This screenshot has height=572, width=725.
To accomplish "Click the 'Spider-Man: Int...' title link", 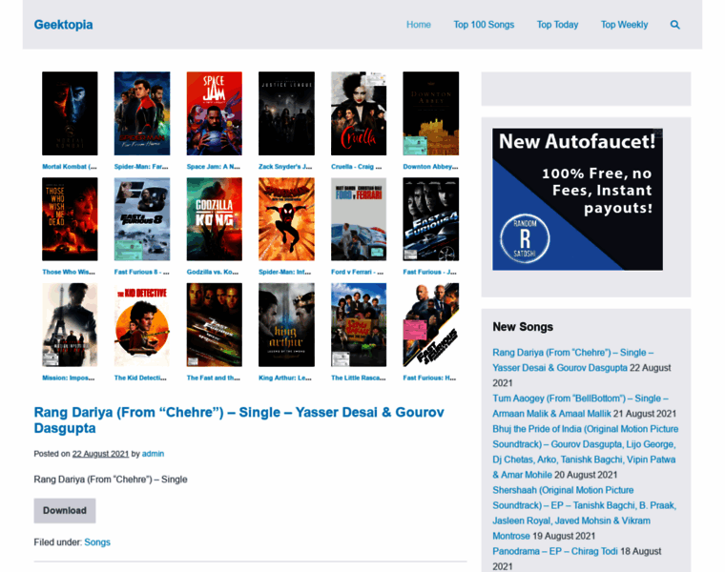I will point(285,272).
